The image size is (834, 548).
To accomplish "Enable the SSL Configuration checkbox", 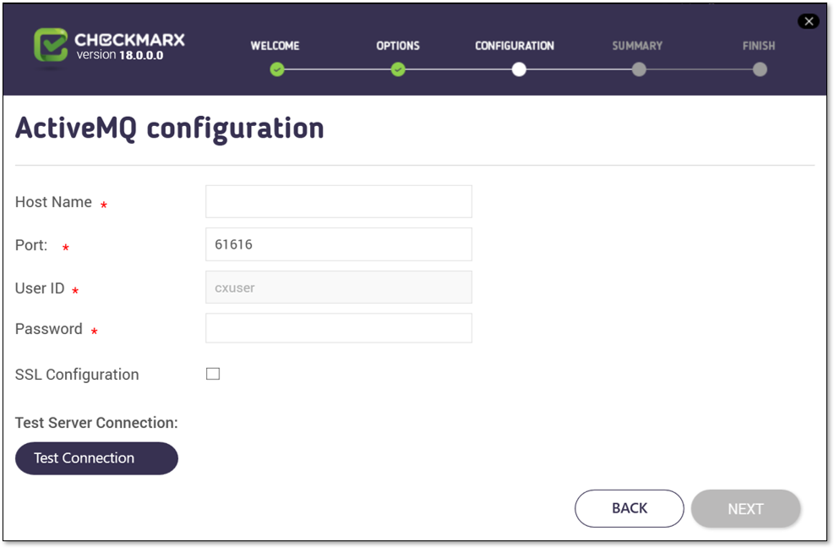I will click(213, 374).
